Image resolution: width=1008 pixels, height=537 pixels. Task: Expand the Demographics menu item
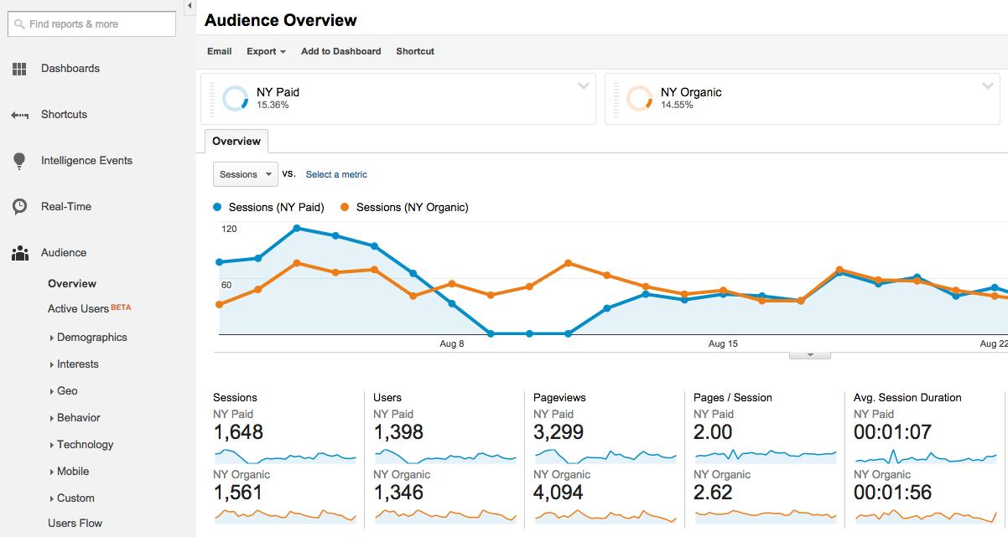pyautogui.click(x=91, y=338)
